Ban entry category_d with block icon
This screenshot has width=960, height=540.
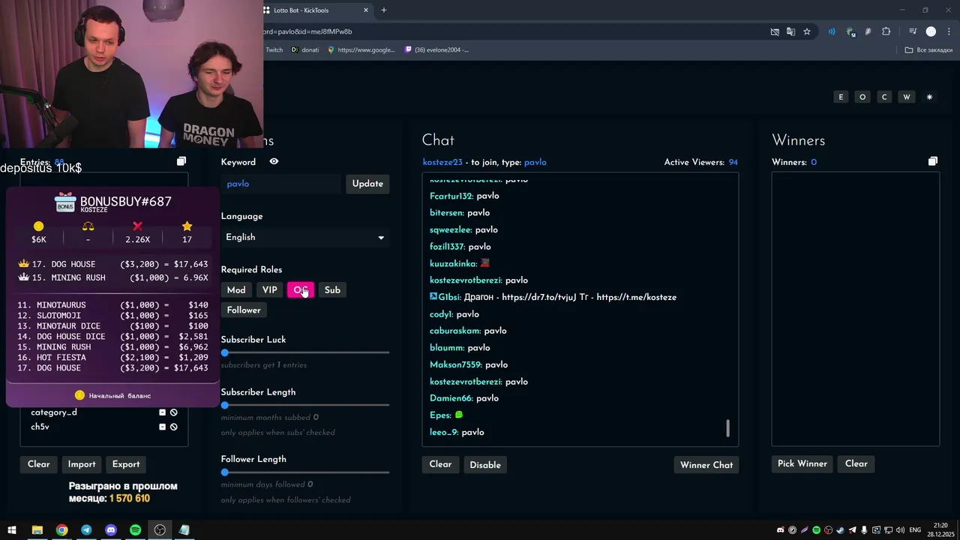174,412
